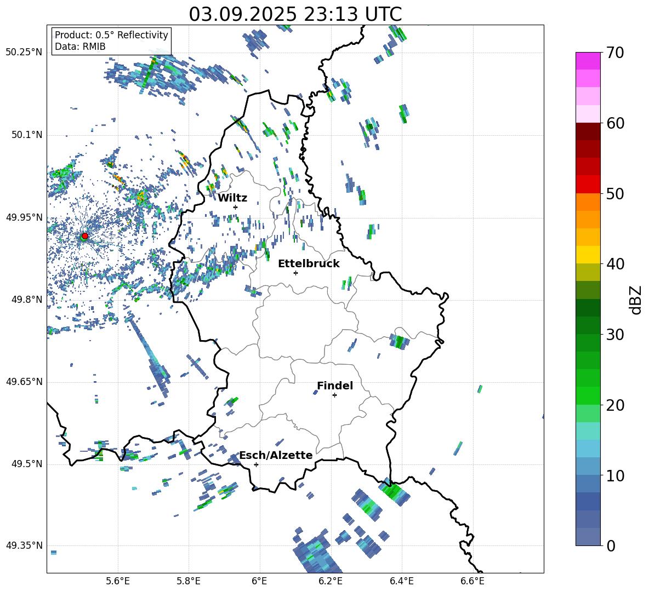649x592 pixels.
Task: Click the Esch/Alzette city label
Action: coord(276,455)
